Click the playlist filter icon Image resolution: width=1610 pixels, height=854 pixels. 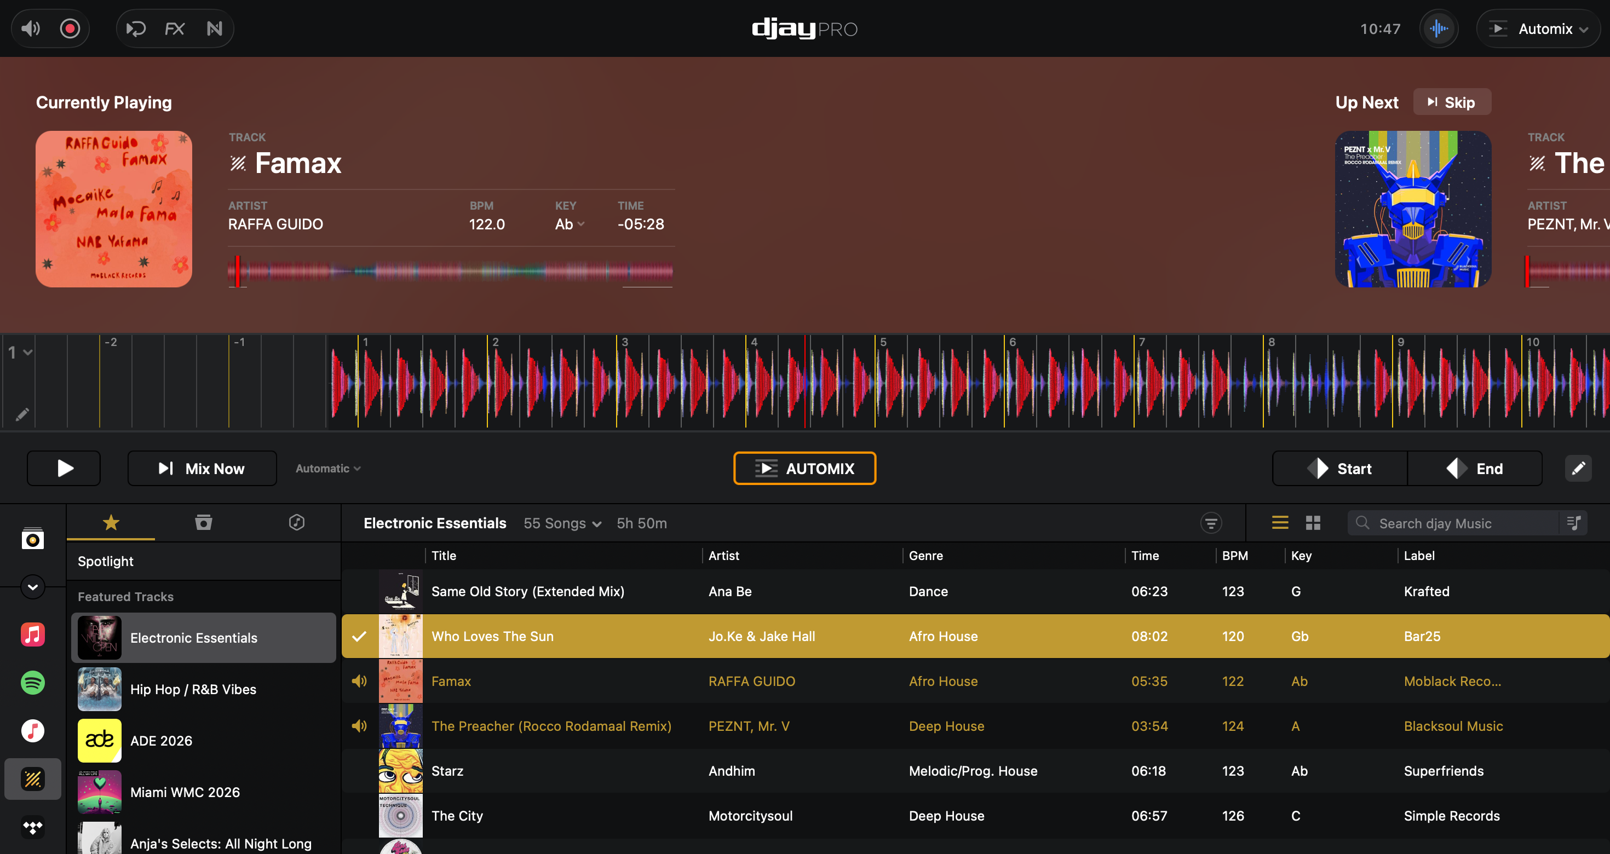click(x=1211, y=523)
